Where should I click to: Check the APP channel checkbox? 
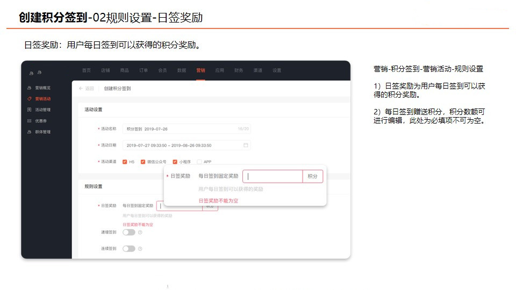pyautogui.click(x=199, y=162)
